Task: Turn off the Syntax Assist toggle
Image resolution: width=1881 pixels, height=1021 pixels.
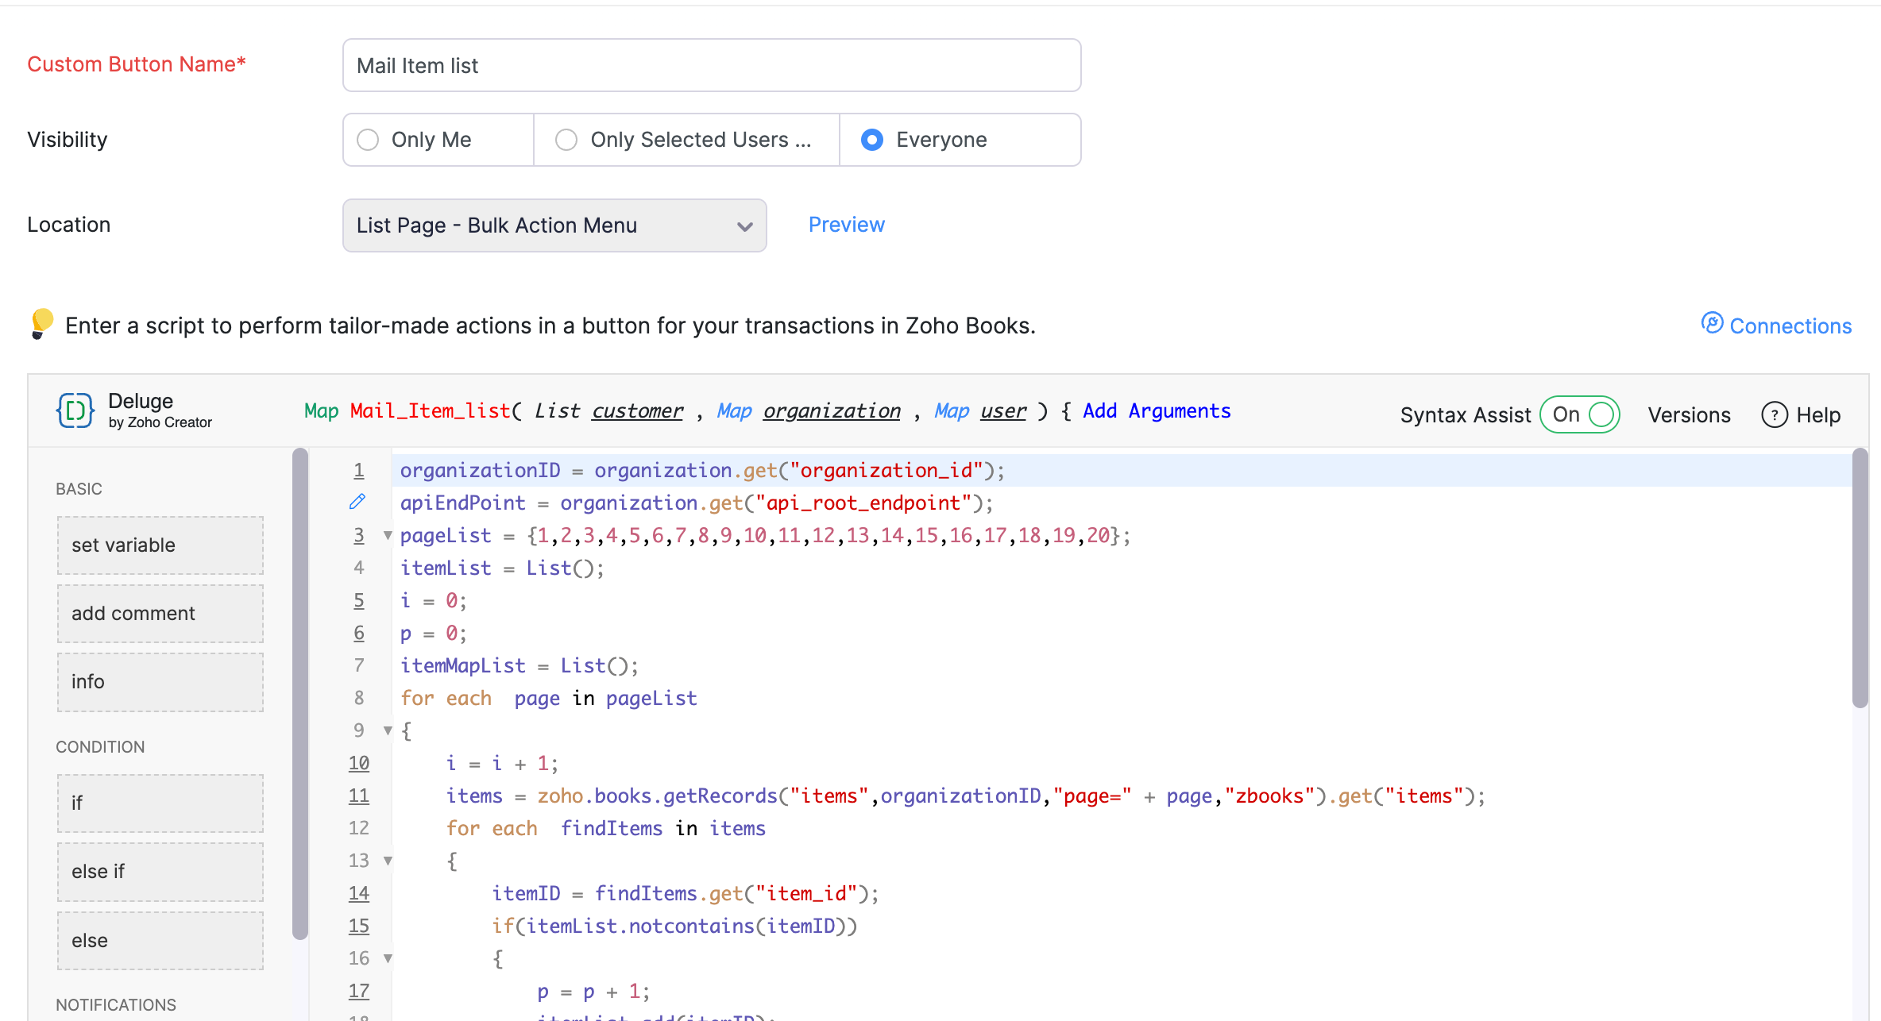Action: pos(1580,414)
